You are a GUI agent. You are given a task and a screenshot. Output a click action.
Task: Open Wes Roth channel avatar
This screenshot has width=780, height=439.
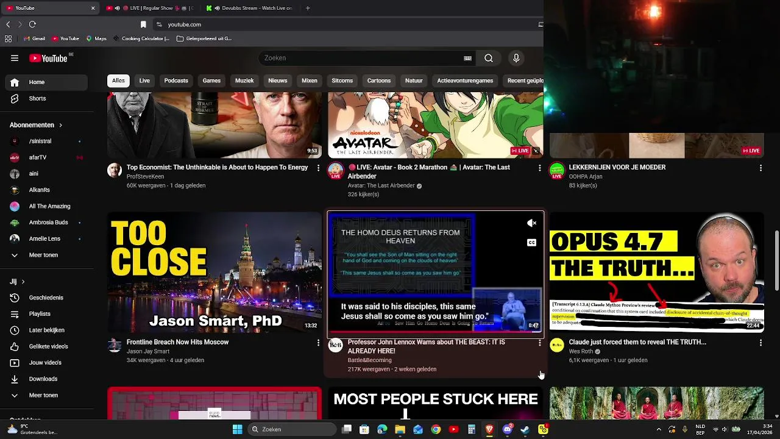click(x=557, y=345)
